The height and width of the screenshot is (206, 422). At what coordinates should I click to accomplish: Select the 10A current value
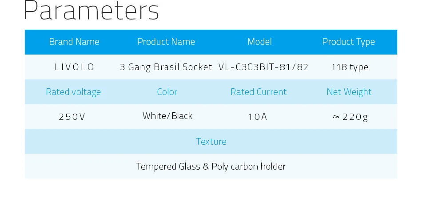point(257,117)
